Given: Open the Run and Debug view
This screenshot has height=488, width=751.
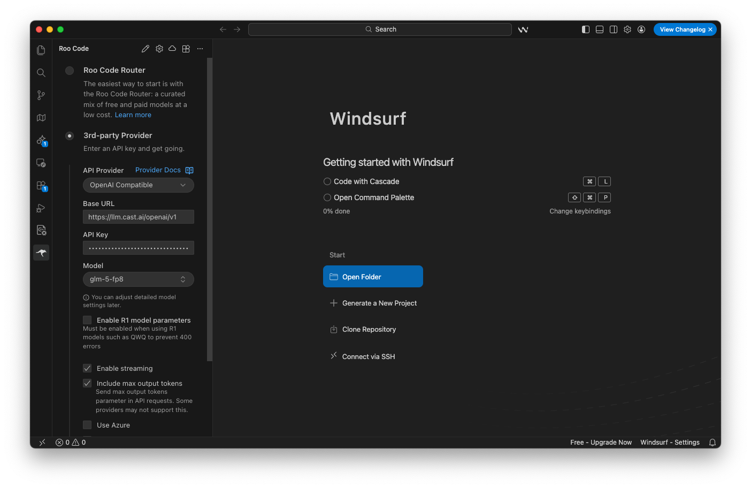Looking at the screenshot, I should coord(41,208).
